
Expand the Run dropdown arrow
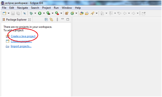tap(44, 13)
